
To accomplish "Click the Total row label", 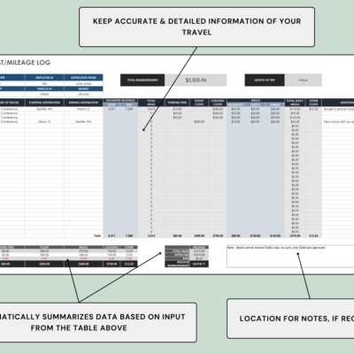I will pos(97,235).
